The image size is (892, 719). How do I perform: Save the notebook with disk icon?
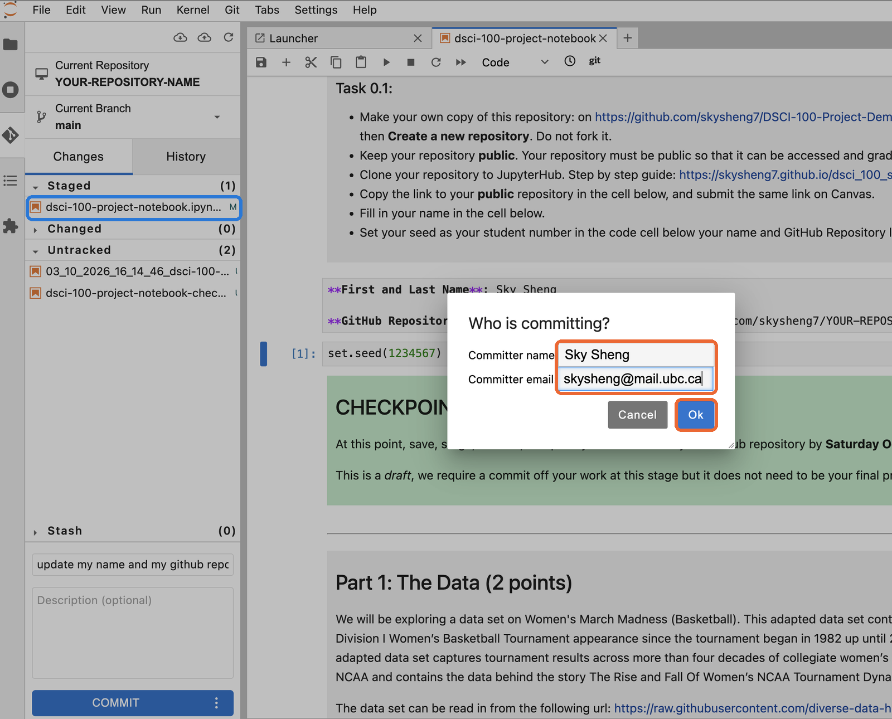click(261, 62)
